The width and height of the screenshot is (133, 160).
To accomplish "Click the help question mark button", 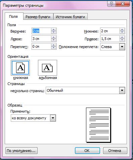I will point(112,4).
